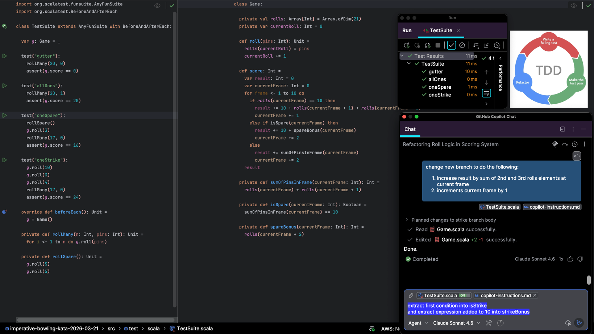
Task: Collapse the TestSuite node in results tree
Action: [x=409, y=64]
